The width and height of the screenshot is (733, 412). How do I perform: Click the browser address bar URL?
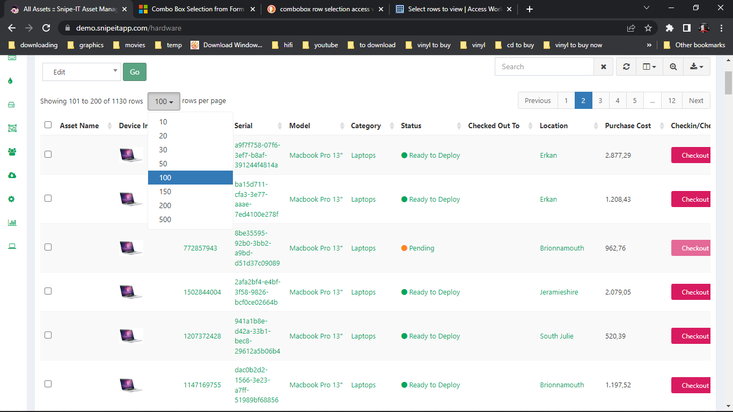(129, 28)
